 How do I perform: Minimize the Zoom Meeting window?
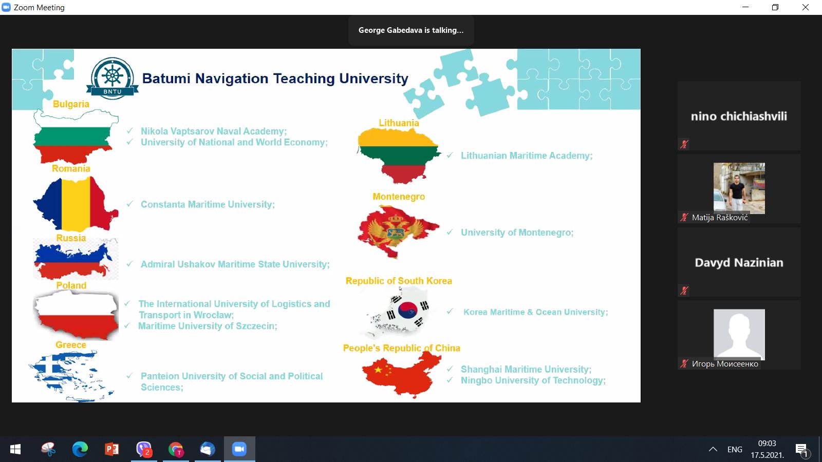(745, 7)
